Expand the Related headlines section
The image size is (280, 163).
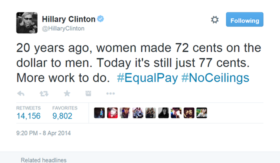pyautogui.click(x=44, y=160)
